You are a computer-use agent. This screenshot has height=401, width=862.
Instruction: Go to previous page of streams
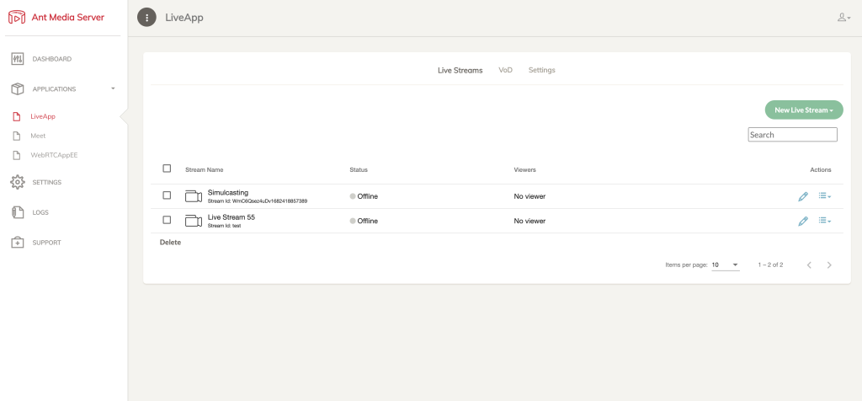click(x=809, y=265)
